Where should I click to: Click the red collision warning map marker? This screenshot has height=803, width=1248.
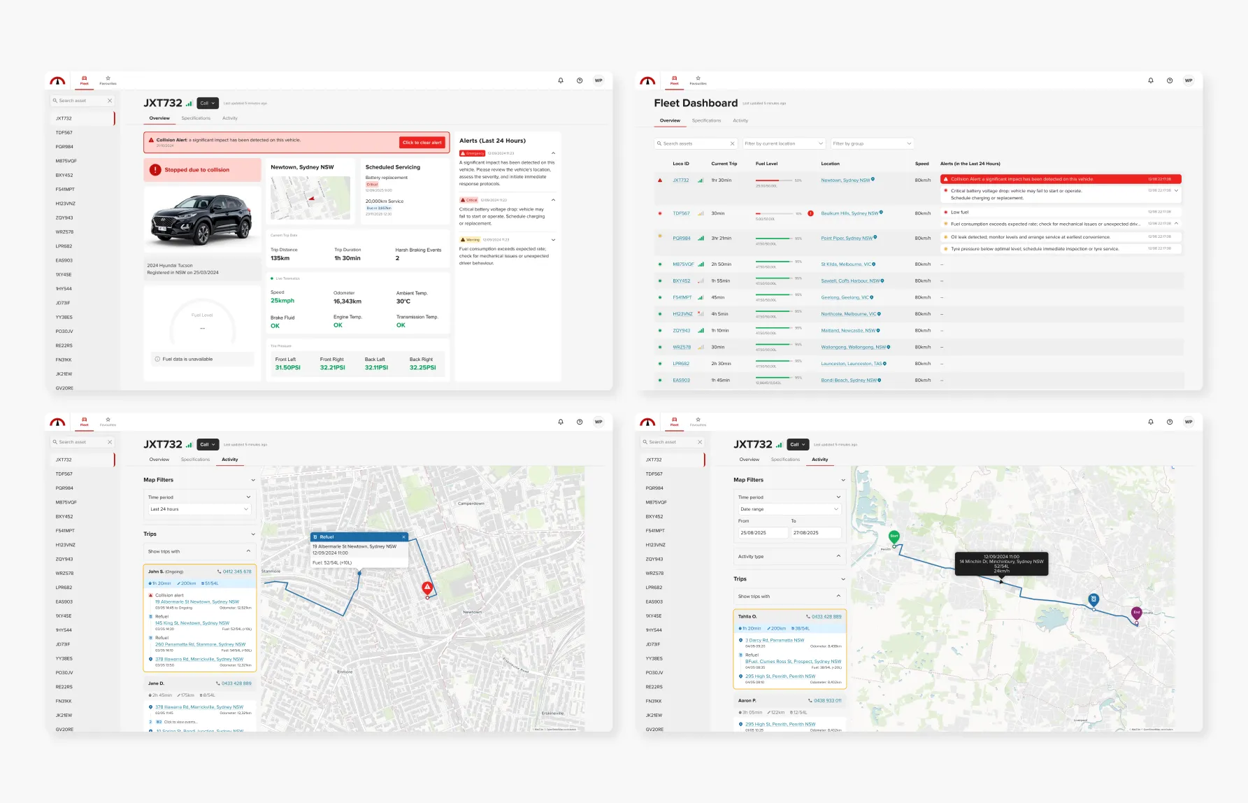point(427,588)
